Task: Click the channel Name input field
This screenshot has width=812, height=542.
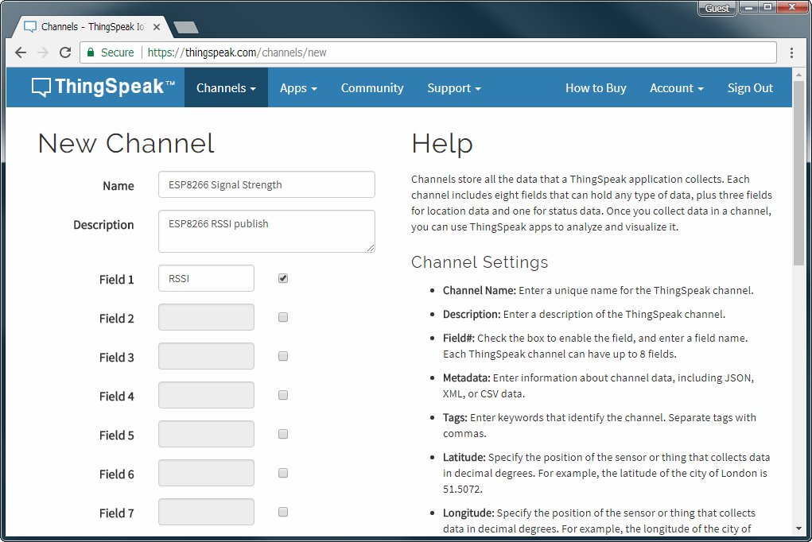Action: click(266, 184)
